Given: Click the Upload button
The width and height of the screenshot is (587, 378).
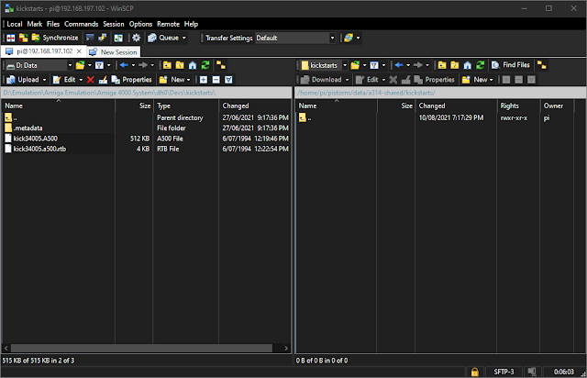Looking at the screenshot, I should click(x=23, y=80).
